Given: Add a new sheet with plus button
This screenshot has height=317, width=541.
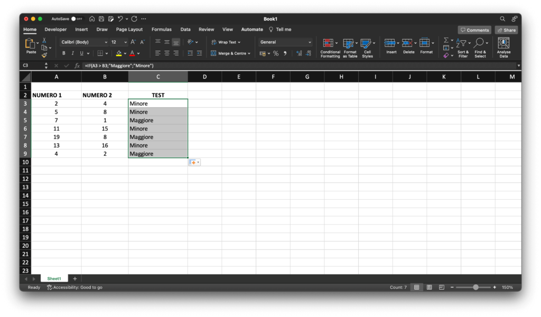Looking at the screenshot, I should pyautogui.click(x=75, y=279).
